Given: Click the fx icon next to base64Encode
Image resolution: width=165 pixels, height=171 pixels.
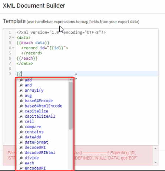Looking at the screenshot, I should [x=21, y=101].
